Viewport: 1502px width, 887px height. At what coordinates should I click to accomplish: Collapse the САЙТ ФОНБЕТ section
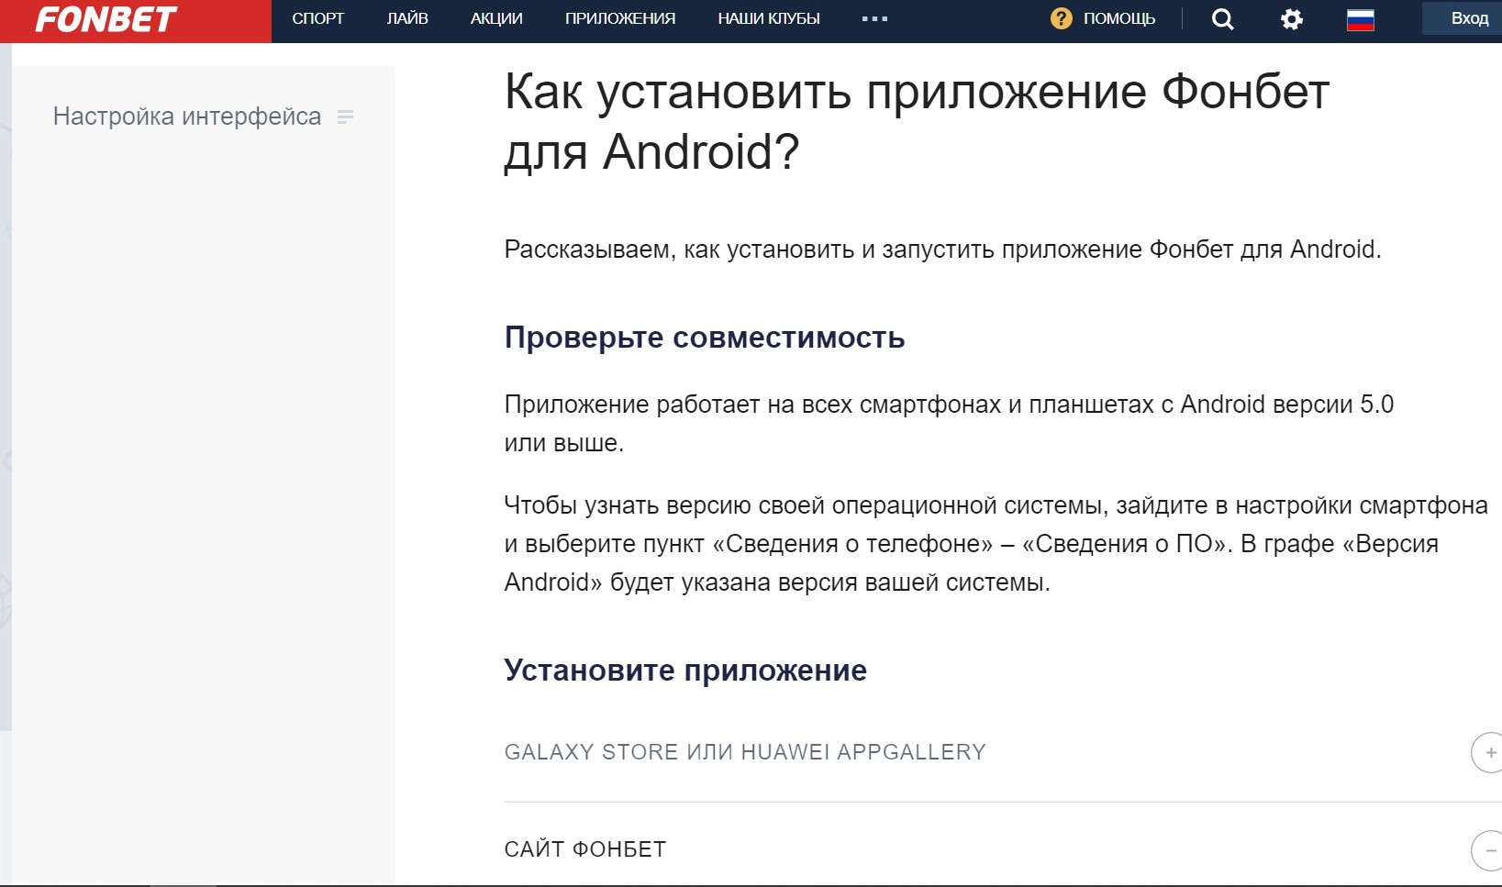(x=585, y=849)
